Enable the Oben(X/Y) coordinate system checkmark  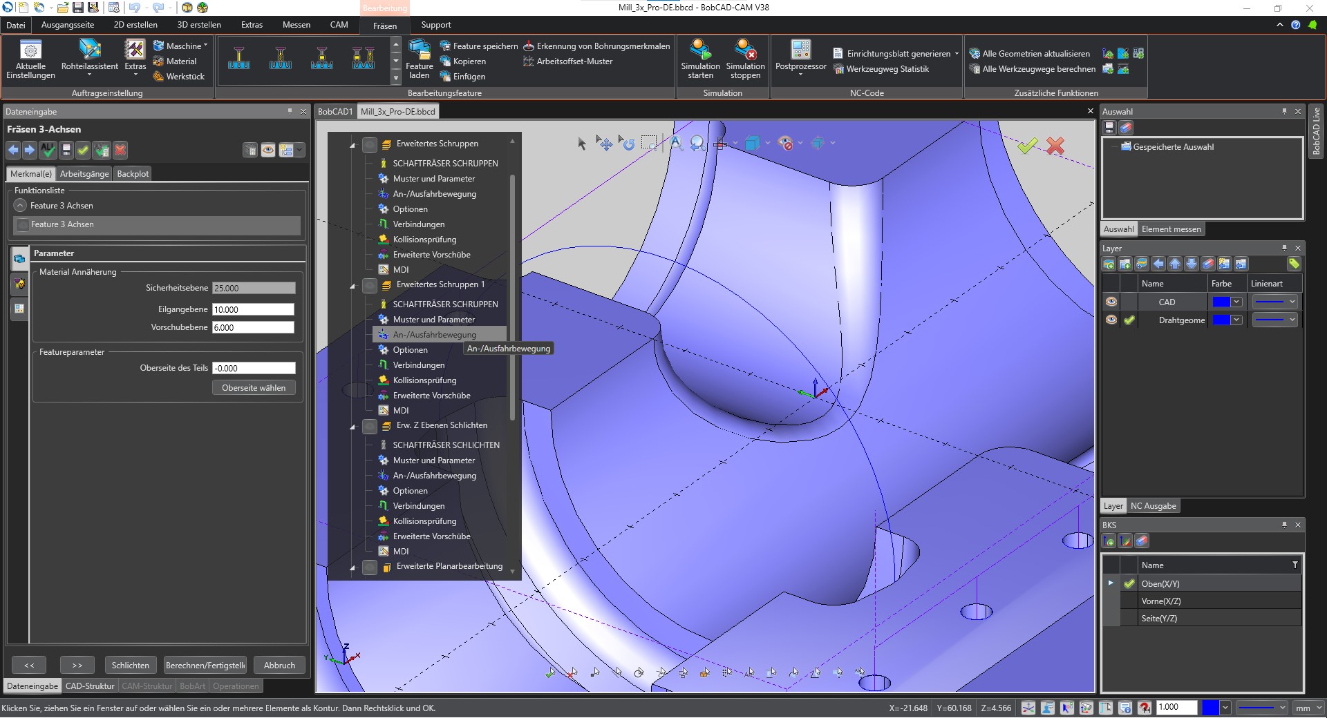click(1129, 583)
